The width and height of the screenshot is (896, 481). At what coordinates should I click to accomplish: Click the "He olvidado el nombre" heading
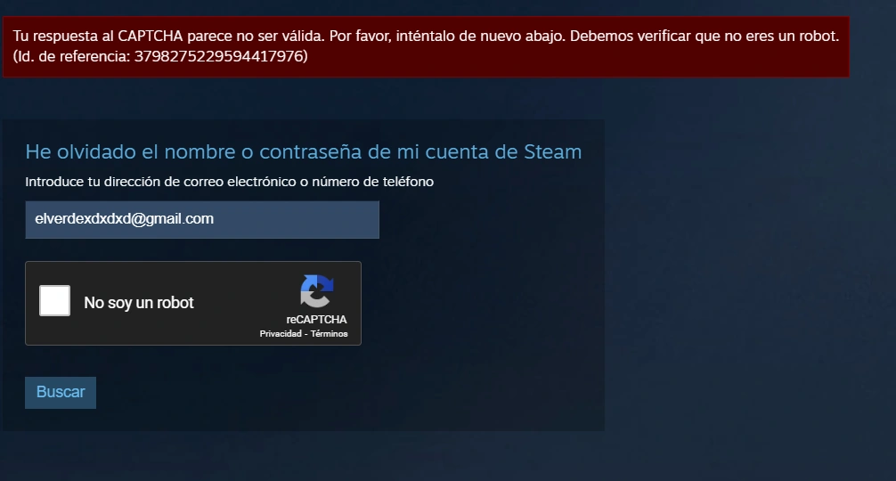point(304,152)
